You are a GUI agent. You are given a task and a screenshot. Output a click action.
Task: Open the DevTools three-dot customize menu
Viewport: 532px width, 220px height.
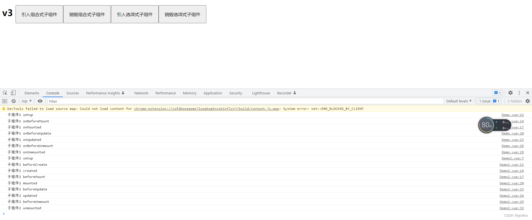click(519, 93)
